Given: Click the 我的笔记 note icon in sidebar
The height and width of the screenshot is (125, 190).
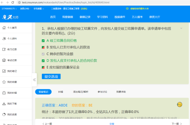Looking at the screenshot, I should tap(4, 71).
